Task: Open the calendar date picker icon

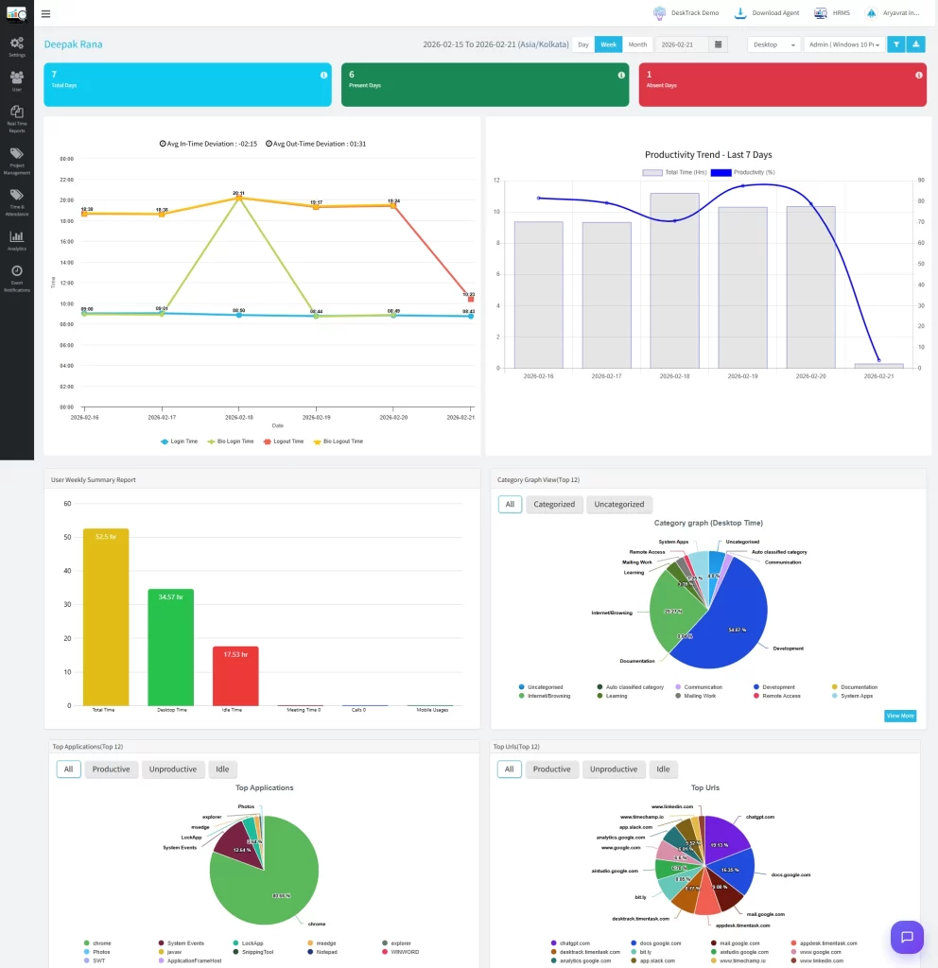Action: [719, 44]
